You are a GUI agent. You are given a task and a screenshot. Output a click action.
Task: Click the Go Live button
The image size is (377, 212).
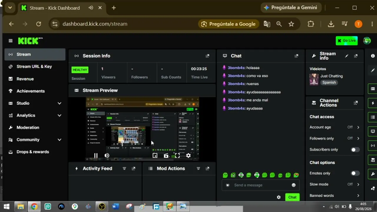[x=347, y=41]
